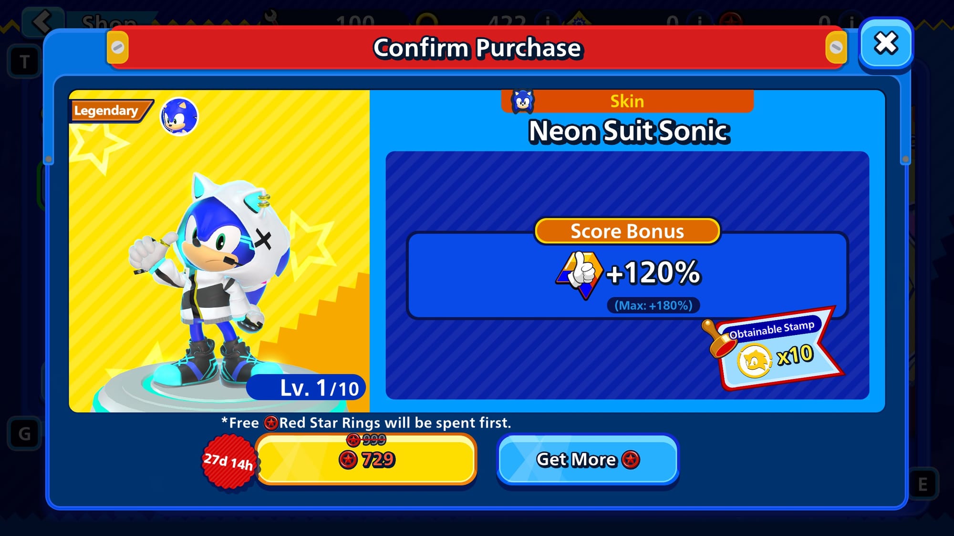Tap the G key shortcut button
The height and width of the screenshot is (536, 954).
coord(24,434)
